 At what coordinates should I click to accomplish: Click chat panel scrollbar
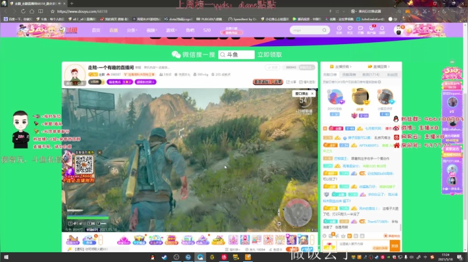(x=401, y=227)
